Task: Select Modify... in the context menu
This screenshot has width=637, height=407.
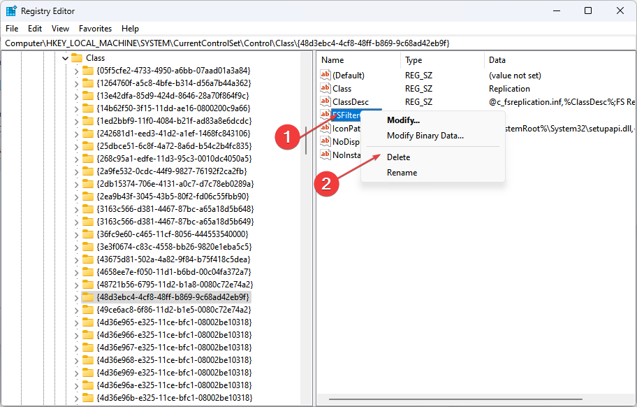Action: pyautogui.click(x=403, y=120)
